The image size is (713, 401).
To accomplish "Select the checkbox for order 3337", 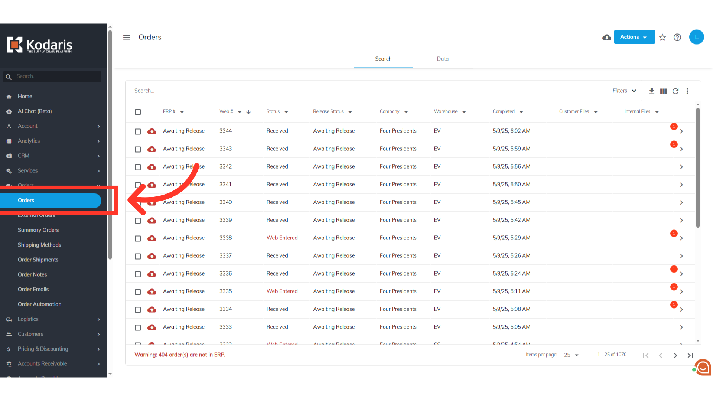I will coord(138,256).
